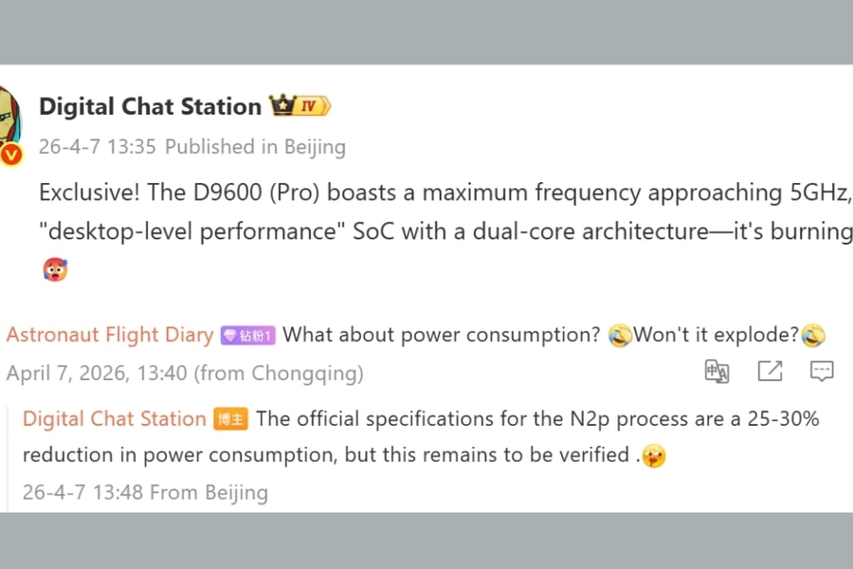Click the crown level IV badge
Image resolution: width=853 pixels, height=569 pixels.
pyautogui.click(x=299, y=106)
